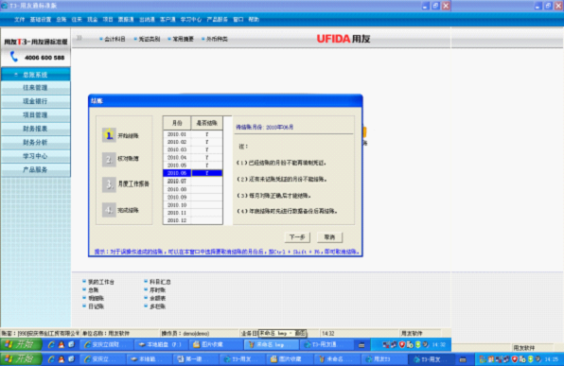
Task: Click the double-arrow collapse icon left of 会计科目
Action: [x=79, y=38]
